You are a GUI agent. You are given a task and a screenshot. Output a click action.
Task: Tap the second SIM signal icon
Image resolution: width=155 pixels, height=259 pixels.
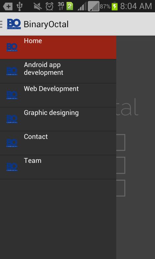click(94, 6)
